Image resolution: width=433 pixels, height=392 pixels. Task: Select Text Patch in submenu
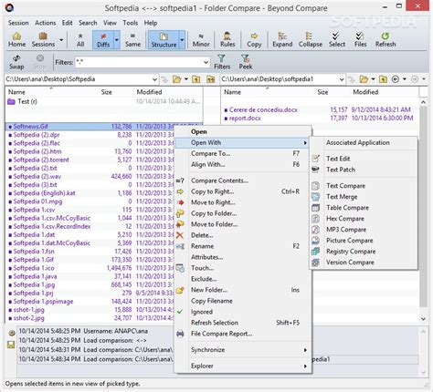point(364,170)
